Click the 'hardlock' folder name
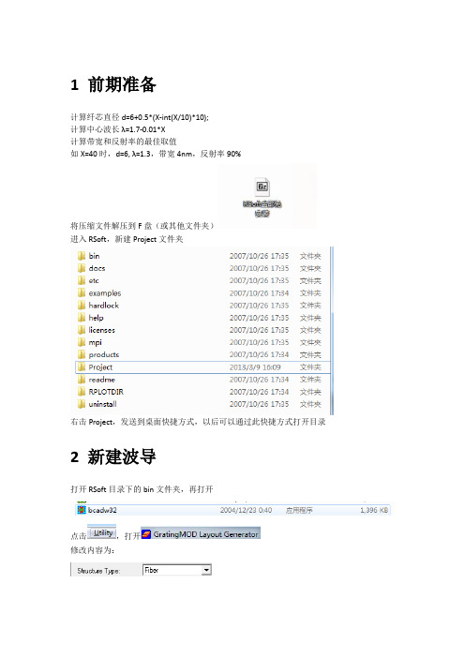 pos(104,305)
